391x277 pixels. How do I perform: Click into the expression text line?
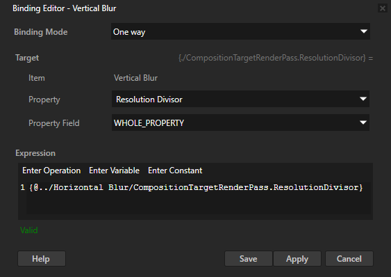[196, 187]
